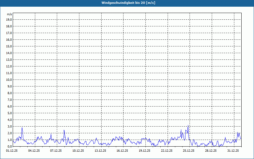Click the 13.12.25 x-axis label
254x159 pixels.
tap(100, 151)
